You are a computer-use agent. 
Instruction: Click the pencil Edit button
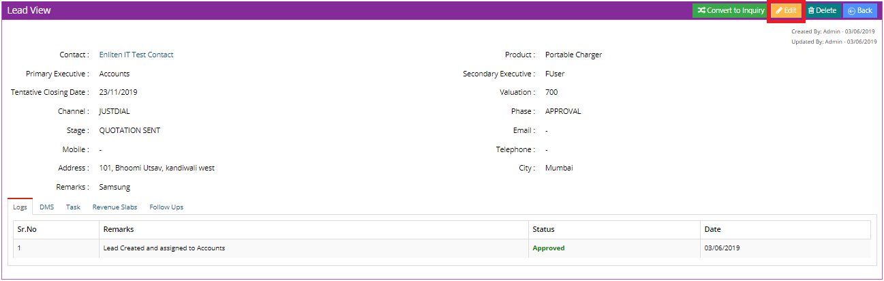786,11
